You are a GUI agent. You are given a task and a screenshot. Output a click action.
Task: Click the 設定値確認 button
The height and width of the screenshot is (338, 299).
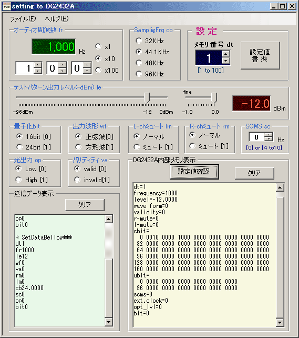point(194,172)
